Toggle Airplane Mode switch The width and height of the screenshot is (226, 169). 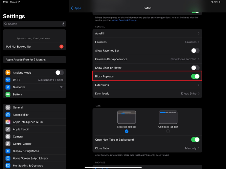[x=60, y=73]
